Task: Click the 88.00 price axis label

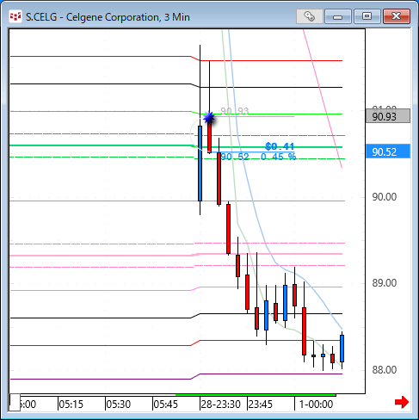Action: [385, 370]
